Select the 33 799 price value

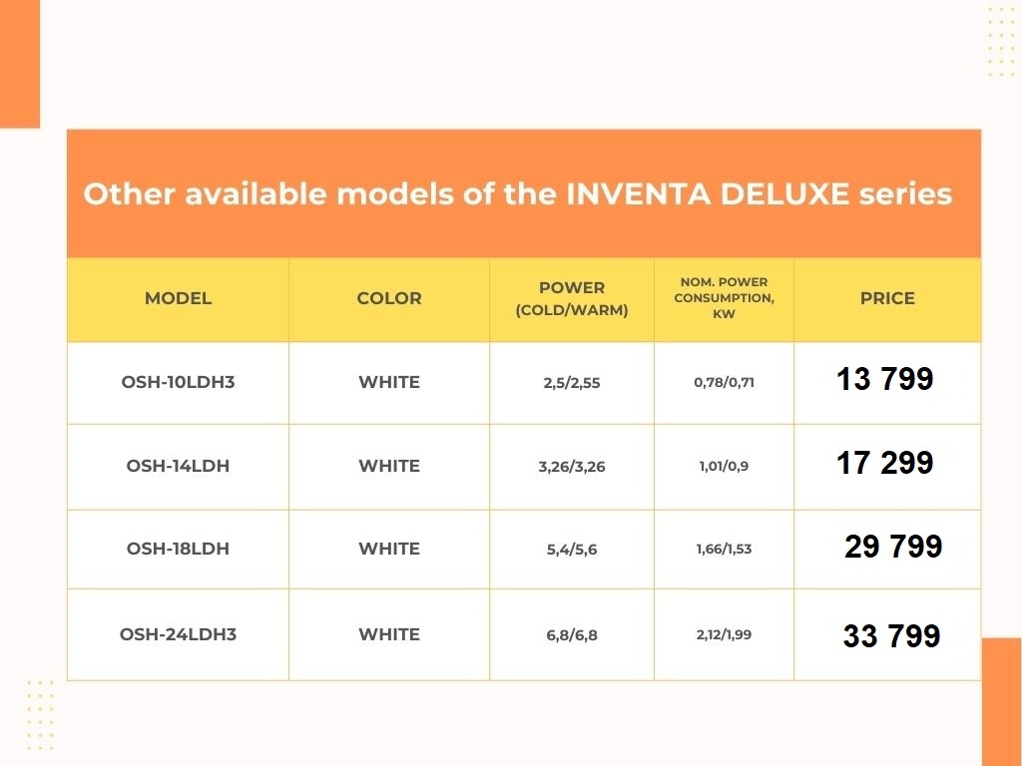pos(891,636)
